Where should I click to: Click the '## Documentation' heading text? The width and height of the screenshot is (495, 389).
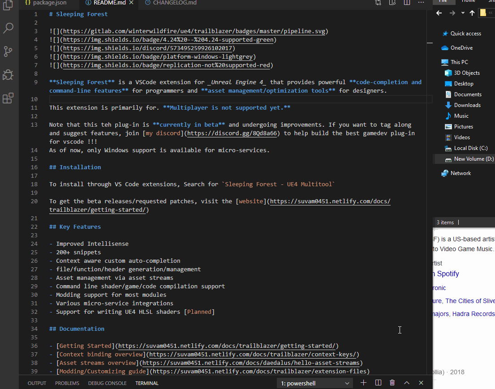point(77,329)
